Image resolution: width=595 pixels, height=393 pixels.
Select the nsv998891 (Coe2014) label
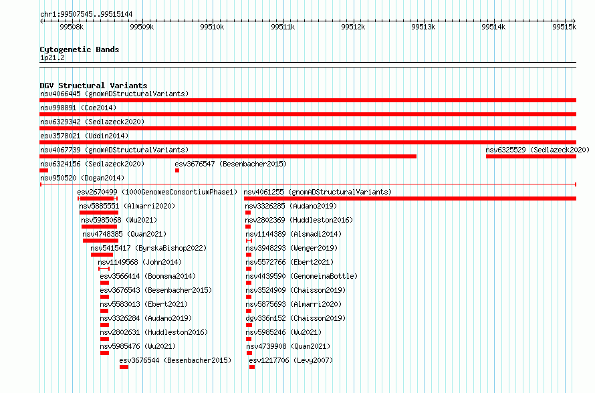[78, 108]
